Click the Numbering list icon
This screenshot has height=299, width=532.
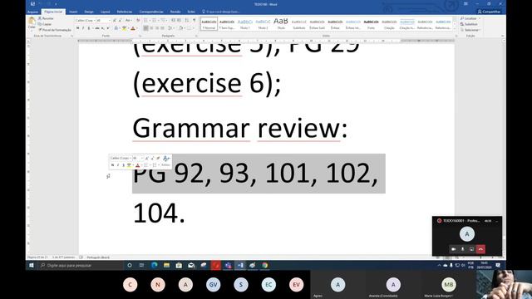click(155, 20)
